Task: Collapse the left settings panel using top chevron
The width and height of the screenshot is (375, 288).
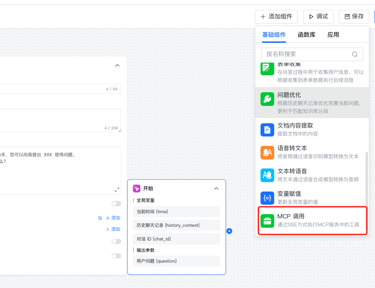Action: [117, 65]
